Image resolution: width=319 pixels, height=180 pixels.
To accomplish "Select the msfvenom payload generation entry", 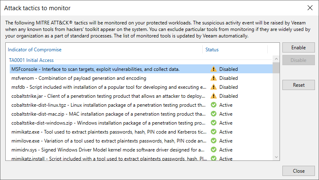I will 79,78.
